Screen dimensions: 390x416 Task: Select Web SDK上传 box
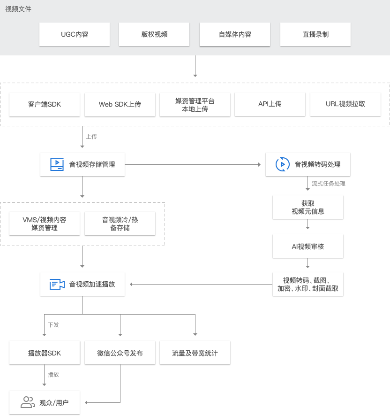pyautogui.click(x=120, y=104)
